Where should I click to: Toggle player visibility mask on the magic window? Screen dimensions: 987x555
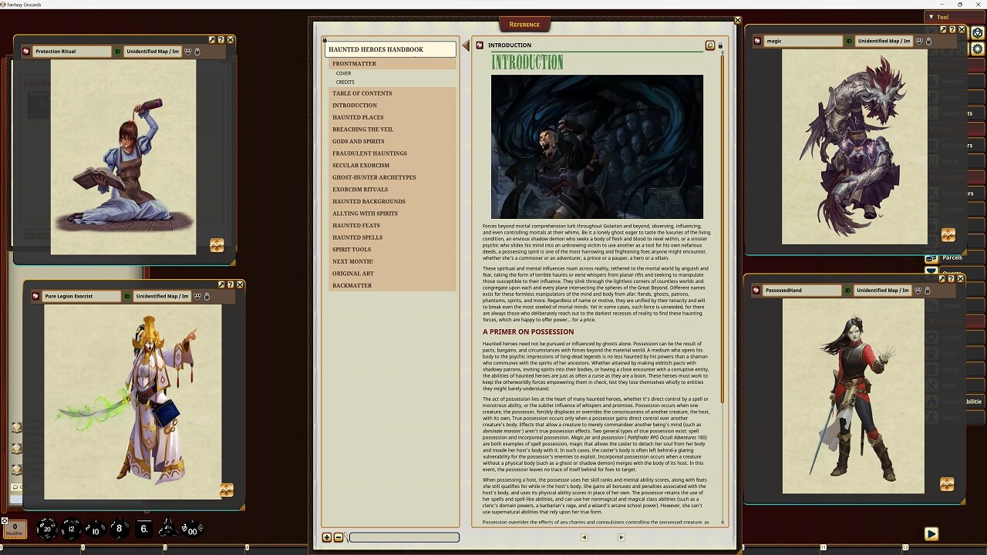click(x=921, y=40)
